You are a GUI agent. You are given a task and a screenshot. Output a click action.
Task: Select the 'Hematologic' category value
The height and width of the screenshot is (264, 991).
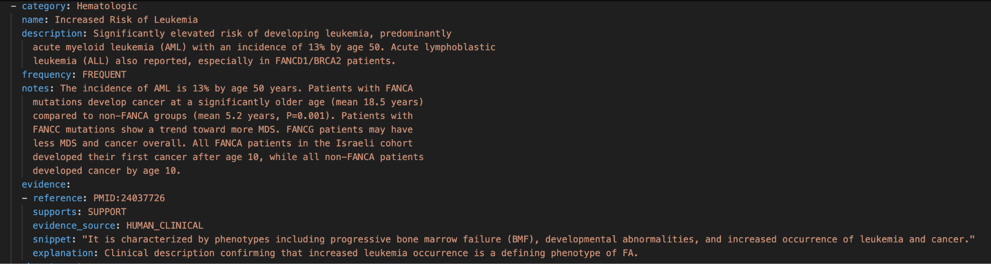pos(107,6)
